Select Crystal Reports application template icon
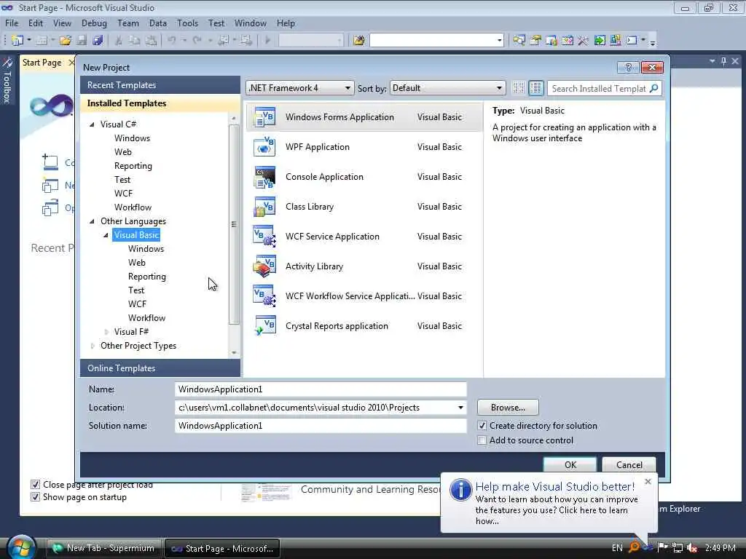 (x=264, y=326)
